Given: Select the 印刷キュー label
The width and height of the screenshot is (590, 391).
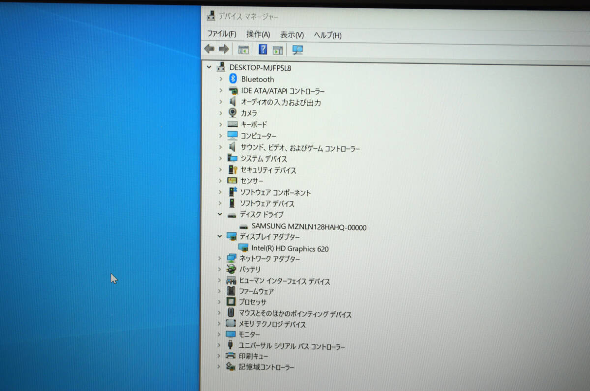Looking at the screenshot, I should pos(253,356).
